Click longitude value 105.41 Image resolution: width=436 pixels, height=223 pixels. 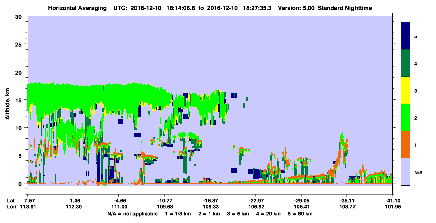(x=301, y=207)
